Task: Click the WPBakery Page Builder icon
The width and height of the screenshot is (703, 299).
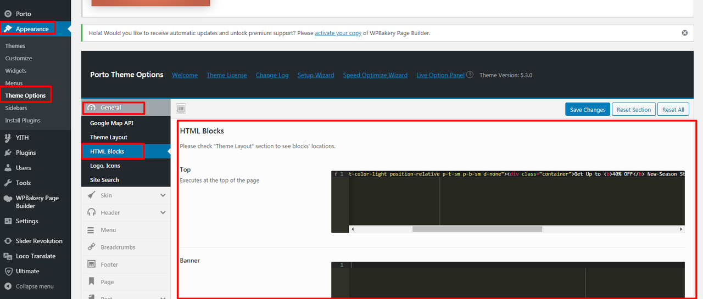Action: pyautogui.click(x=8, y=198)
